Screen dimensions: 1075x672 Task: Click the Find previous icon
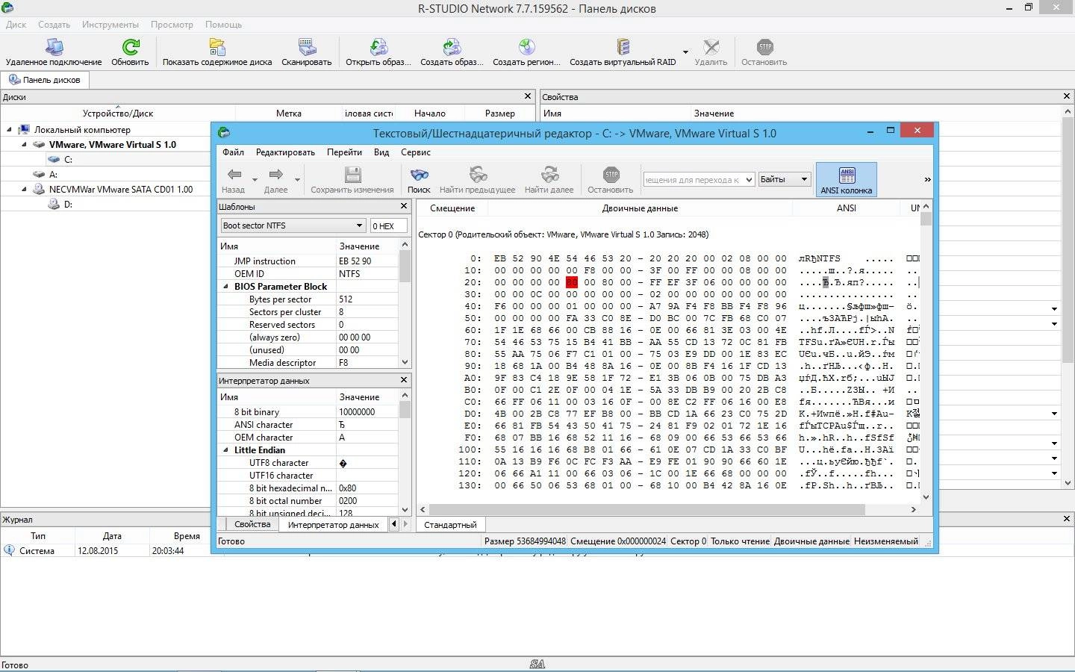pyautogui.click(x=478, y=175)
